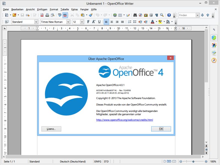Center align text

112,22
